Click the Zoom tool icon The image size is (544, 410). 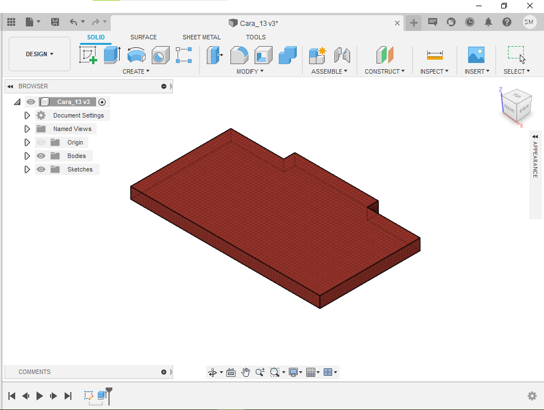[260, 372]
